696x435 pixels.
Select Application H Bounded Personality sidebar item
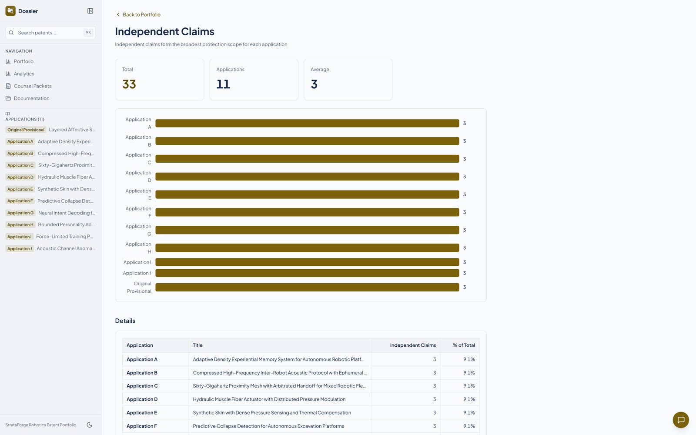click(x=50, y=224)
